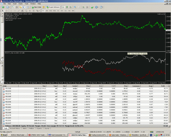The width and height of the screenshot is (171, 137).
Task: Draw a vertical line tool
Action: click(11, 11)
